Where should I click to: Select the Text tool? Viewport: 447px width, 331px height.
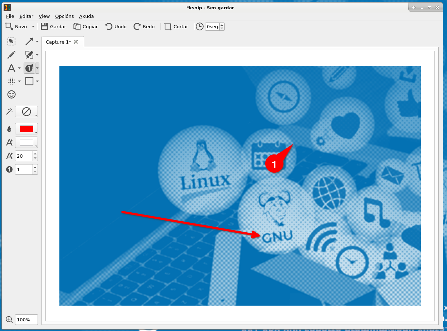pos(11,68)
